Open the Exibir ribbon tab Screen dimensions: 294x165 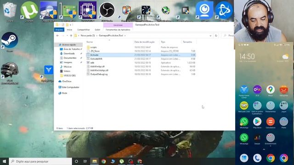click(x=97, y=29)
